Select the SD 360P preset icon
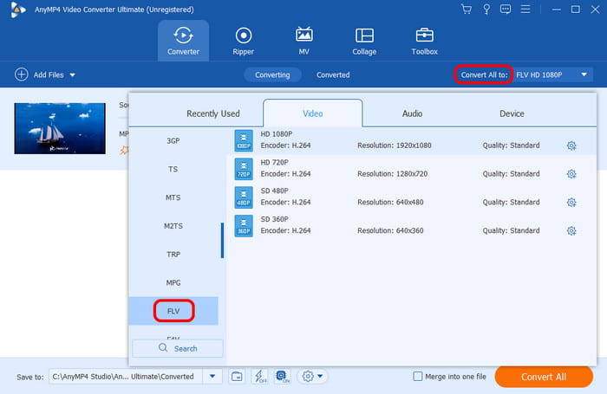Viewport: 607px width, 394px height. (244, 226)
